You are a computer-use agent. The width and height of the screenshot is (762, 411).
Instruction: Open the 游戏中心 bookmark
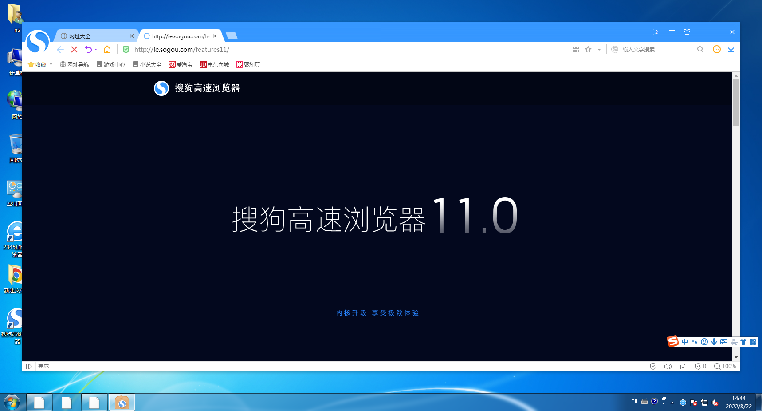tap(111, 64)
